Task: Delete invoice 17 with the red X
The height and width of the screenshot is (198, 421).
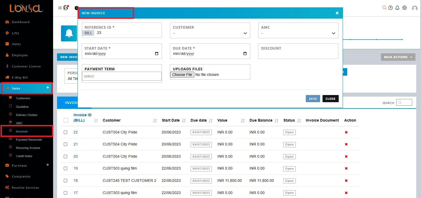Action: pos(346,193)
